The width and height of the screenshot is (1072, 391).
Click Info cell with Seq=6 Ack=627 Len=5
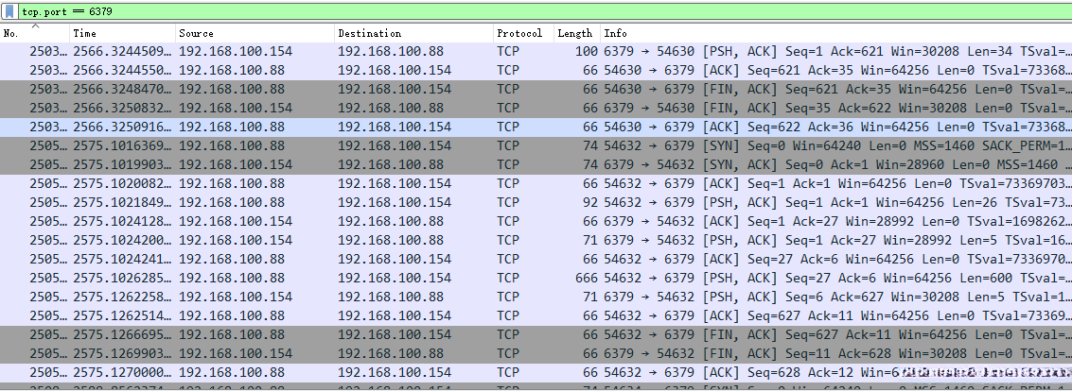837,297
